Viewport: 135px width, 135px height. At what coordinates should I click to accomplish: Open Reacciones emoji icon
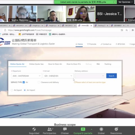pos(116,129)
